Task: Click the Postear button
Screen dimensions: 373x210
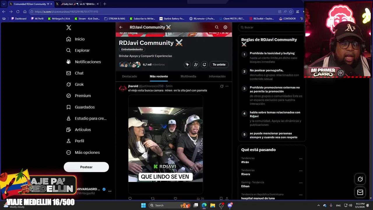Action: pos(86,167)
